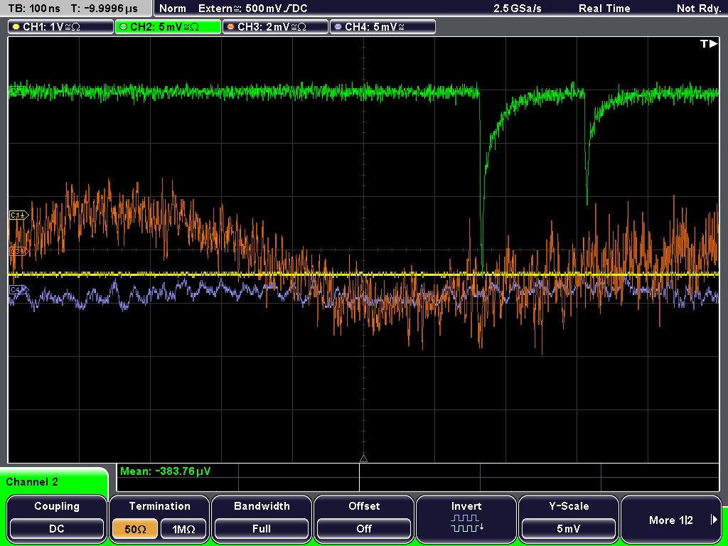
Task: Click the trigger time triangle marker at bottom
Action: [363, 459]
